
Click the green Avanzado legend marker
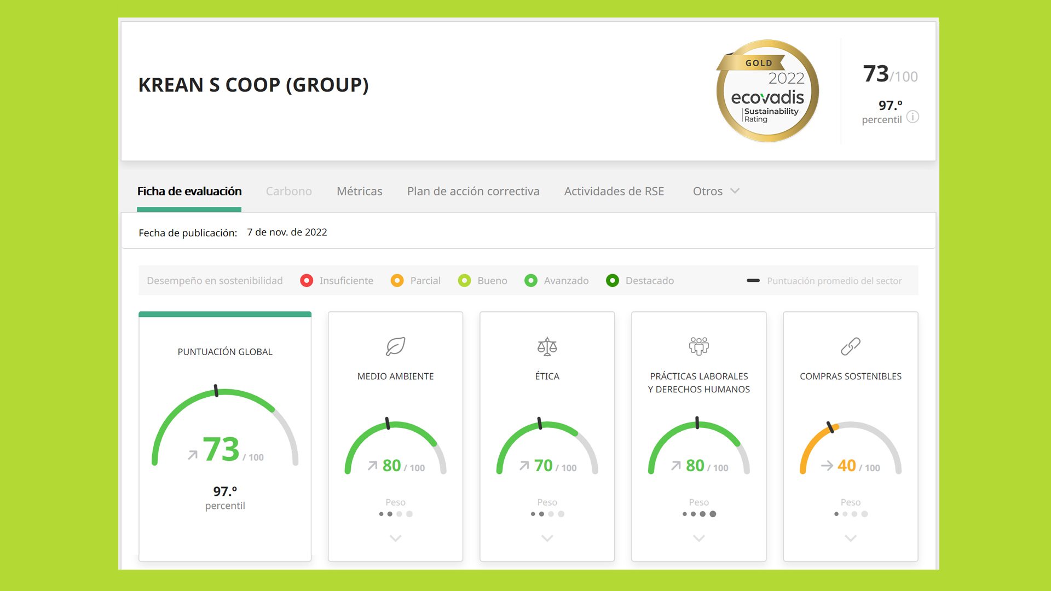coord(531,281)
